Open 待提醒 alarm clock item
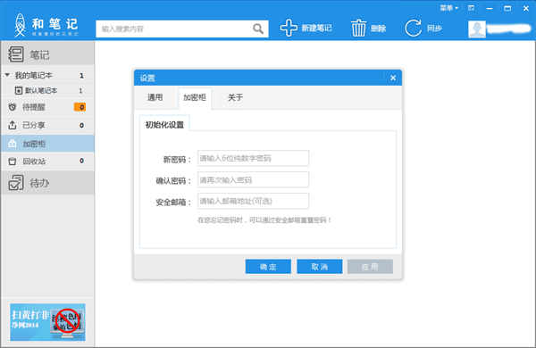 click(47, 107)
